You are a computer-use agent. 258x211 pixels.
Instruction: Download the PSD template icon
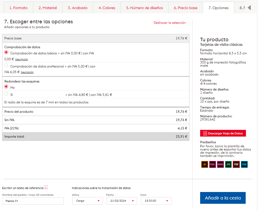coord(244,164)
